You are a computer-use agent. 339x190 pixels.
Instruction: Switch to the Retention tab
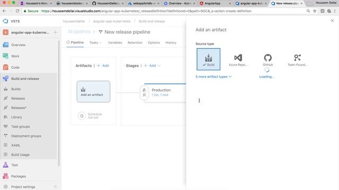point(135,43)
